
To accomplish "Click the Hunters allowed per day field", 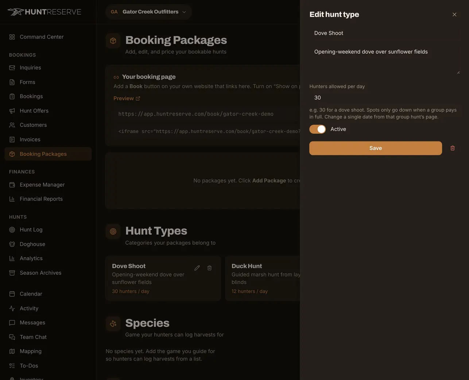I will coord(384,98).
